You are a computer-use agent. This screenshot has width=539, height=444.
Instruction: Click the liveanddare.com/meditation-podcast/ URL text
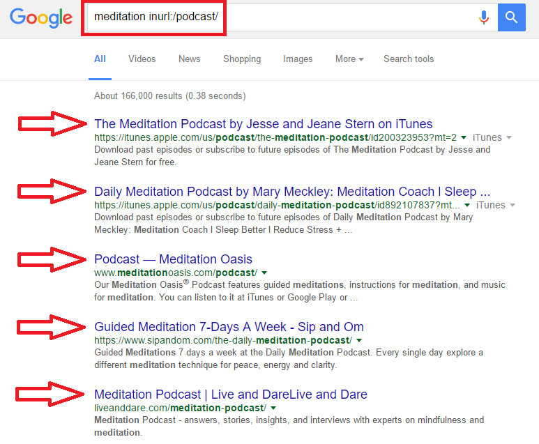pyautogui.click(x=180, y=408)
